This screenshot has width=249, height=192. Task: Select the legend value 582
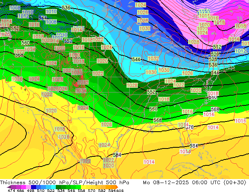point(102,190)
